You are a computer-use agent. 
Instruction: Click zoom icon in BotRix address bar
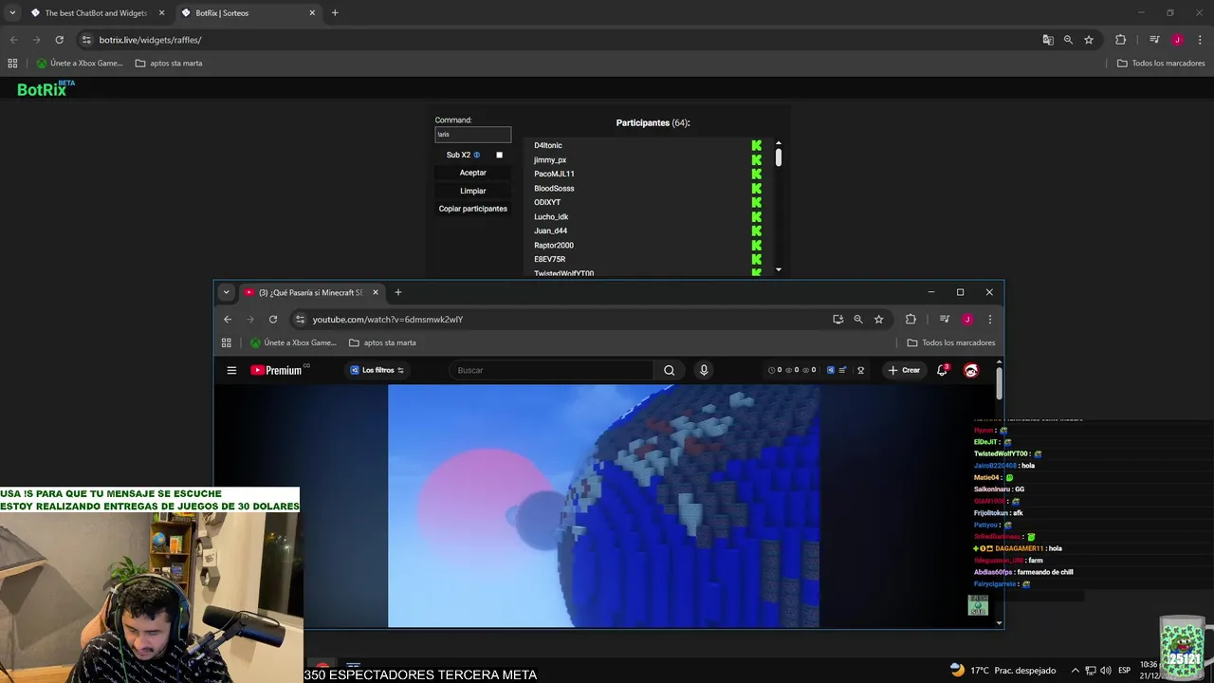point(1068,40)
